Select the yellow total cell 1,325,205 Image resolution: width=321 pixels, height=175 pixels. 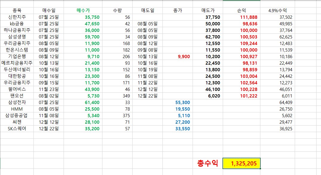pyautogui.click(x=242, y=163)
